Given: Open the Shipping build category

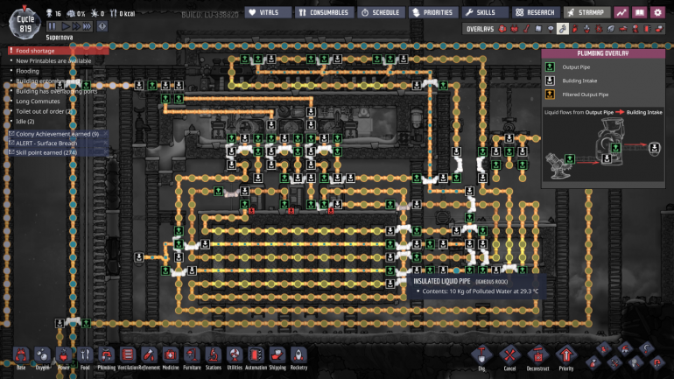Looking at the screenshot, I should (x=277, y=357).
